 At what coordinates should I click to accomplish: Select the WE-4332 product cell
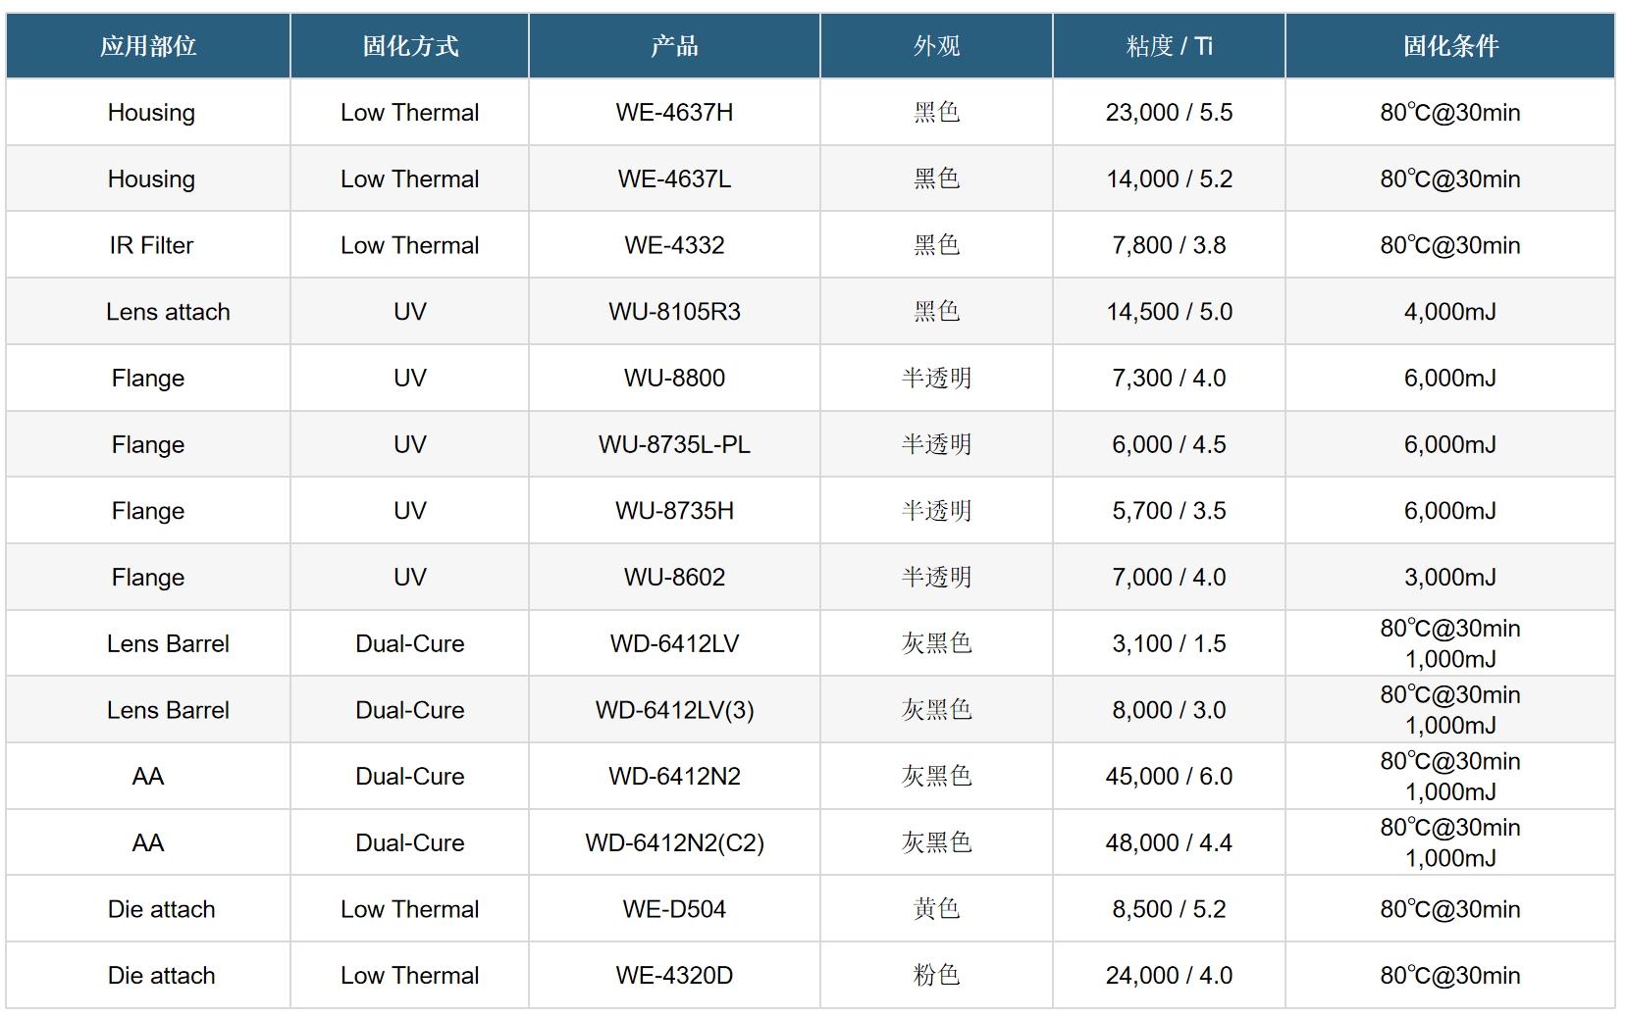click(x=674, y=245)
